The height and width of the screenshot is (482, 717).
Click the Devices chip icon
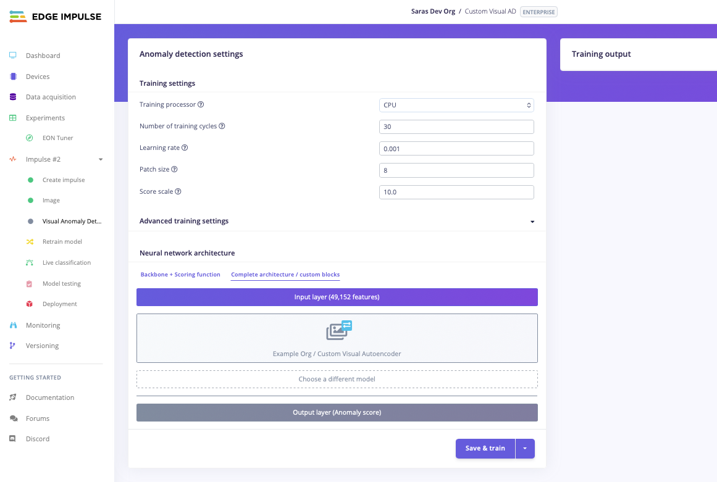tap(13, 77)
